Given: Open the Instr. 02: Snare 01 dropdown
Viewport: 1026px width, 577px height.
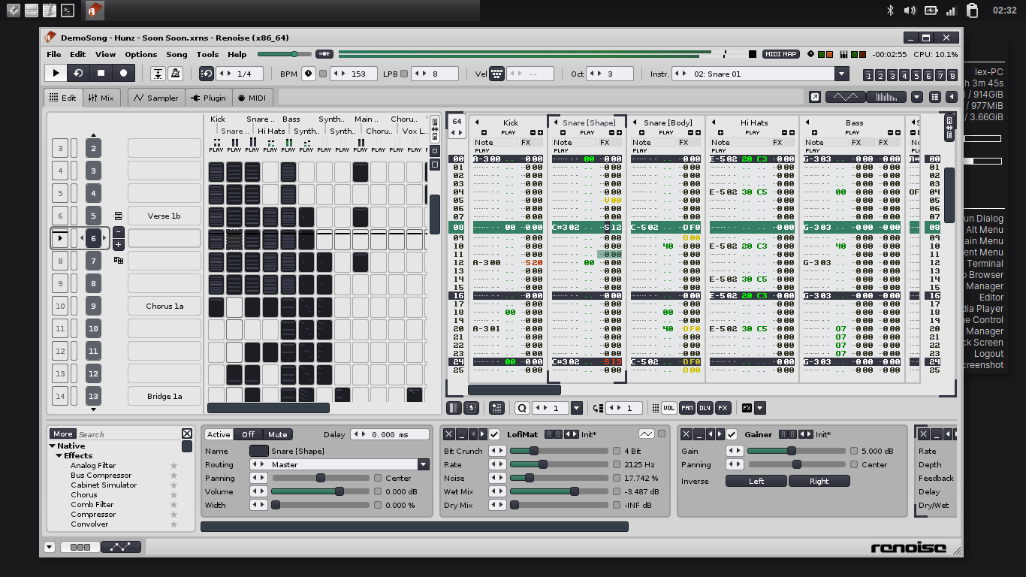Looking at the screenshot, I should click(841, 74).
